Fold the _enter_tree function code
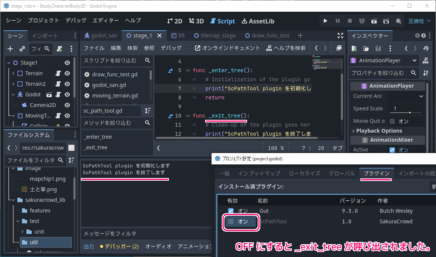Screen dimensions: 436x257 188,70
